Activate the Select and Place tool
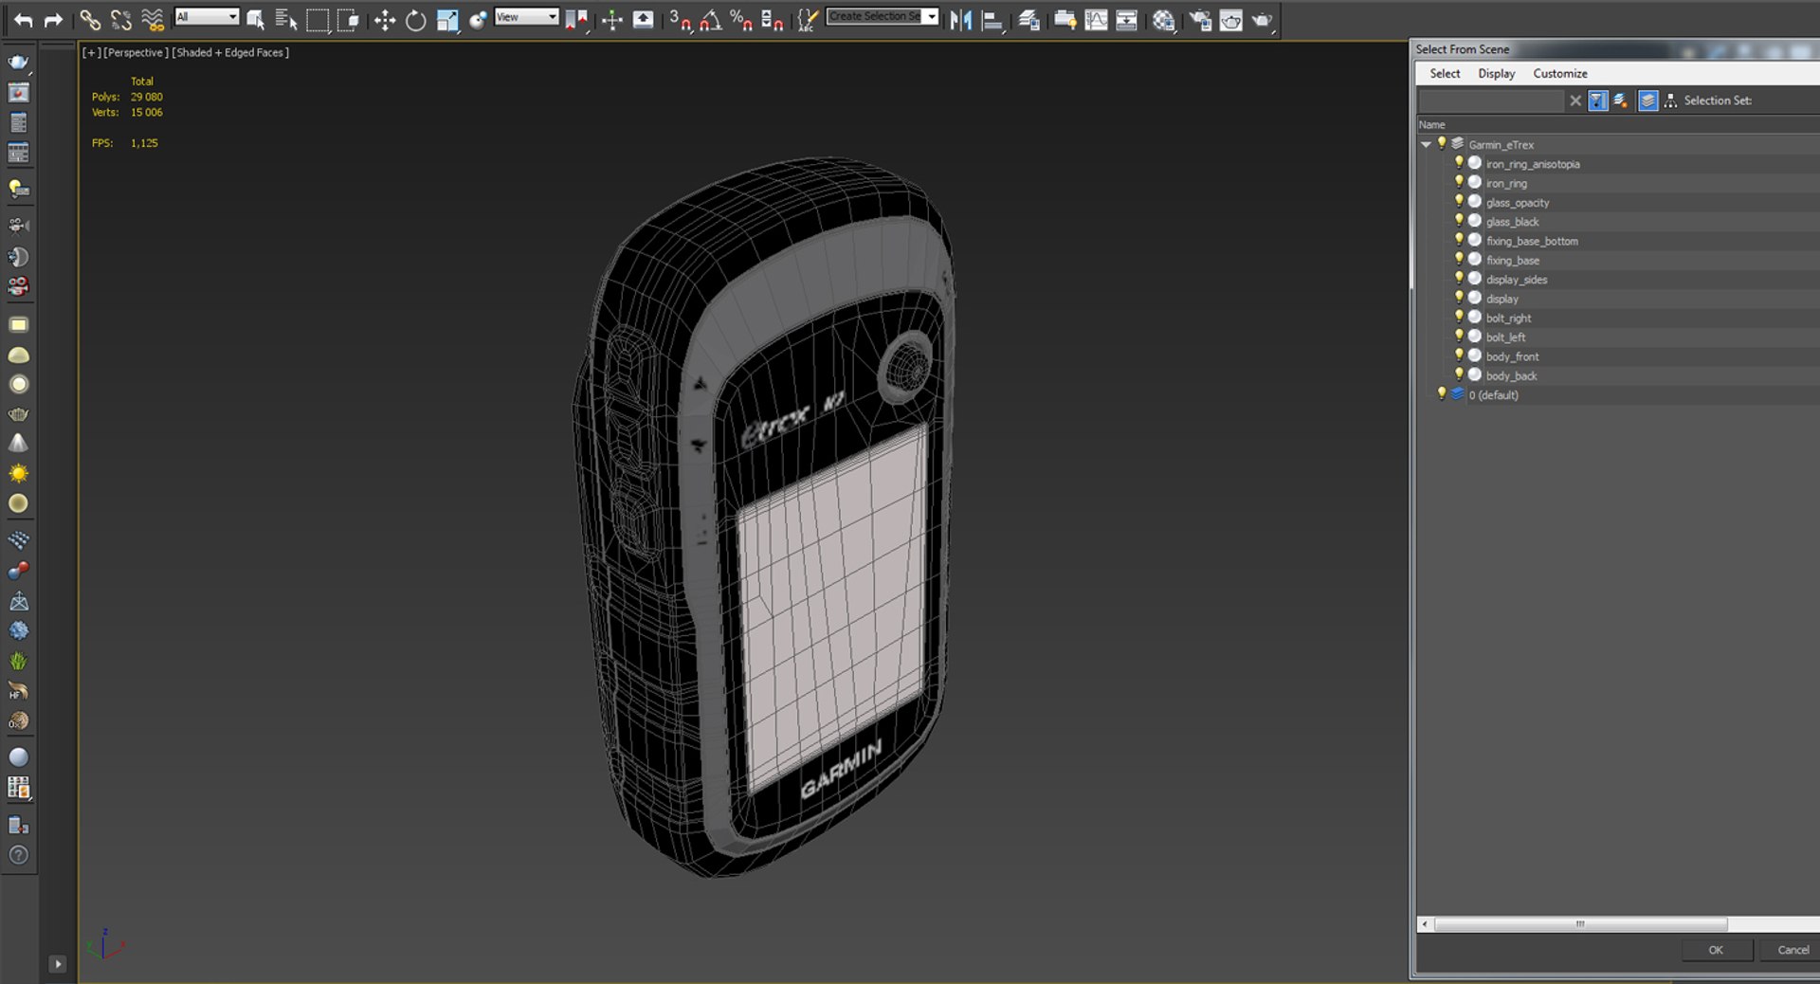 pyautogui.click(x=478, y=20)
